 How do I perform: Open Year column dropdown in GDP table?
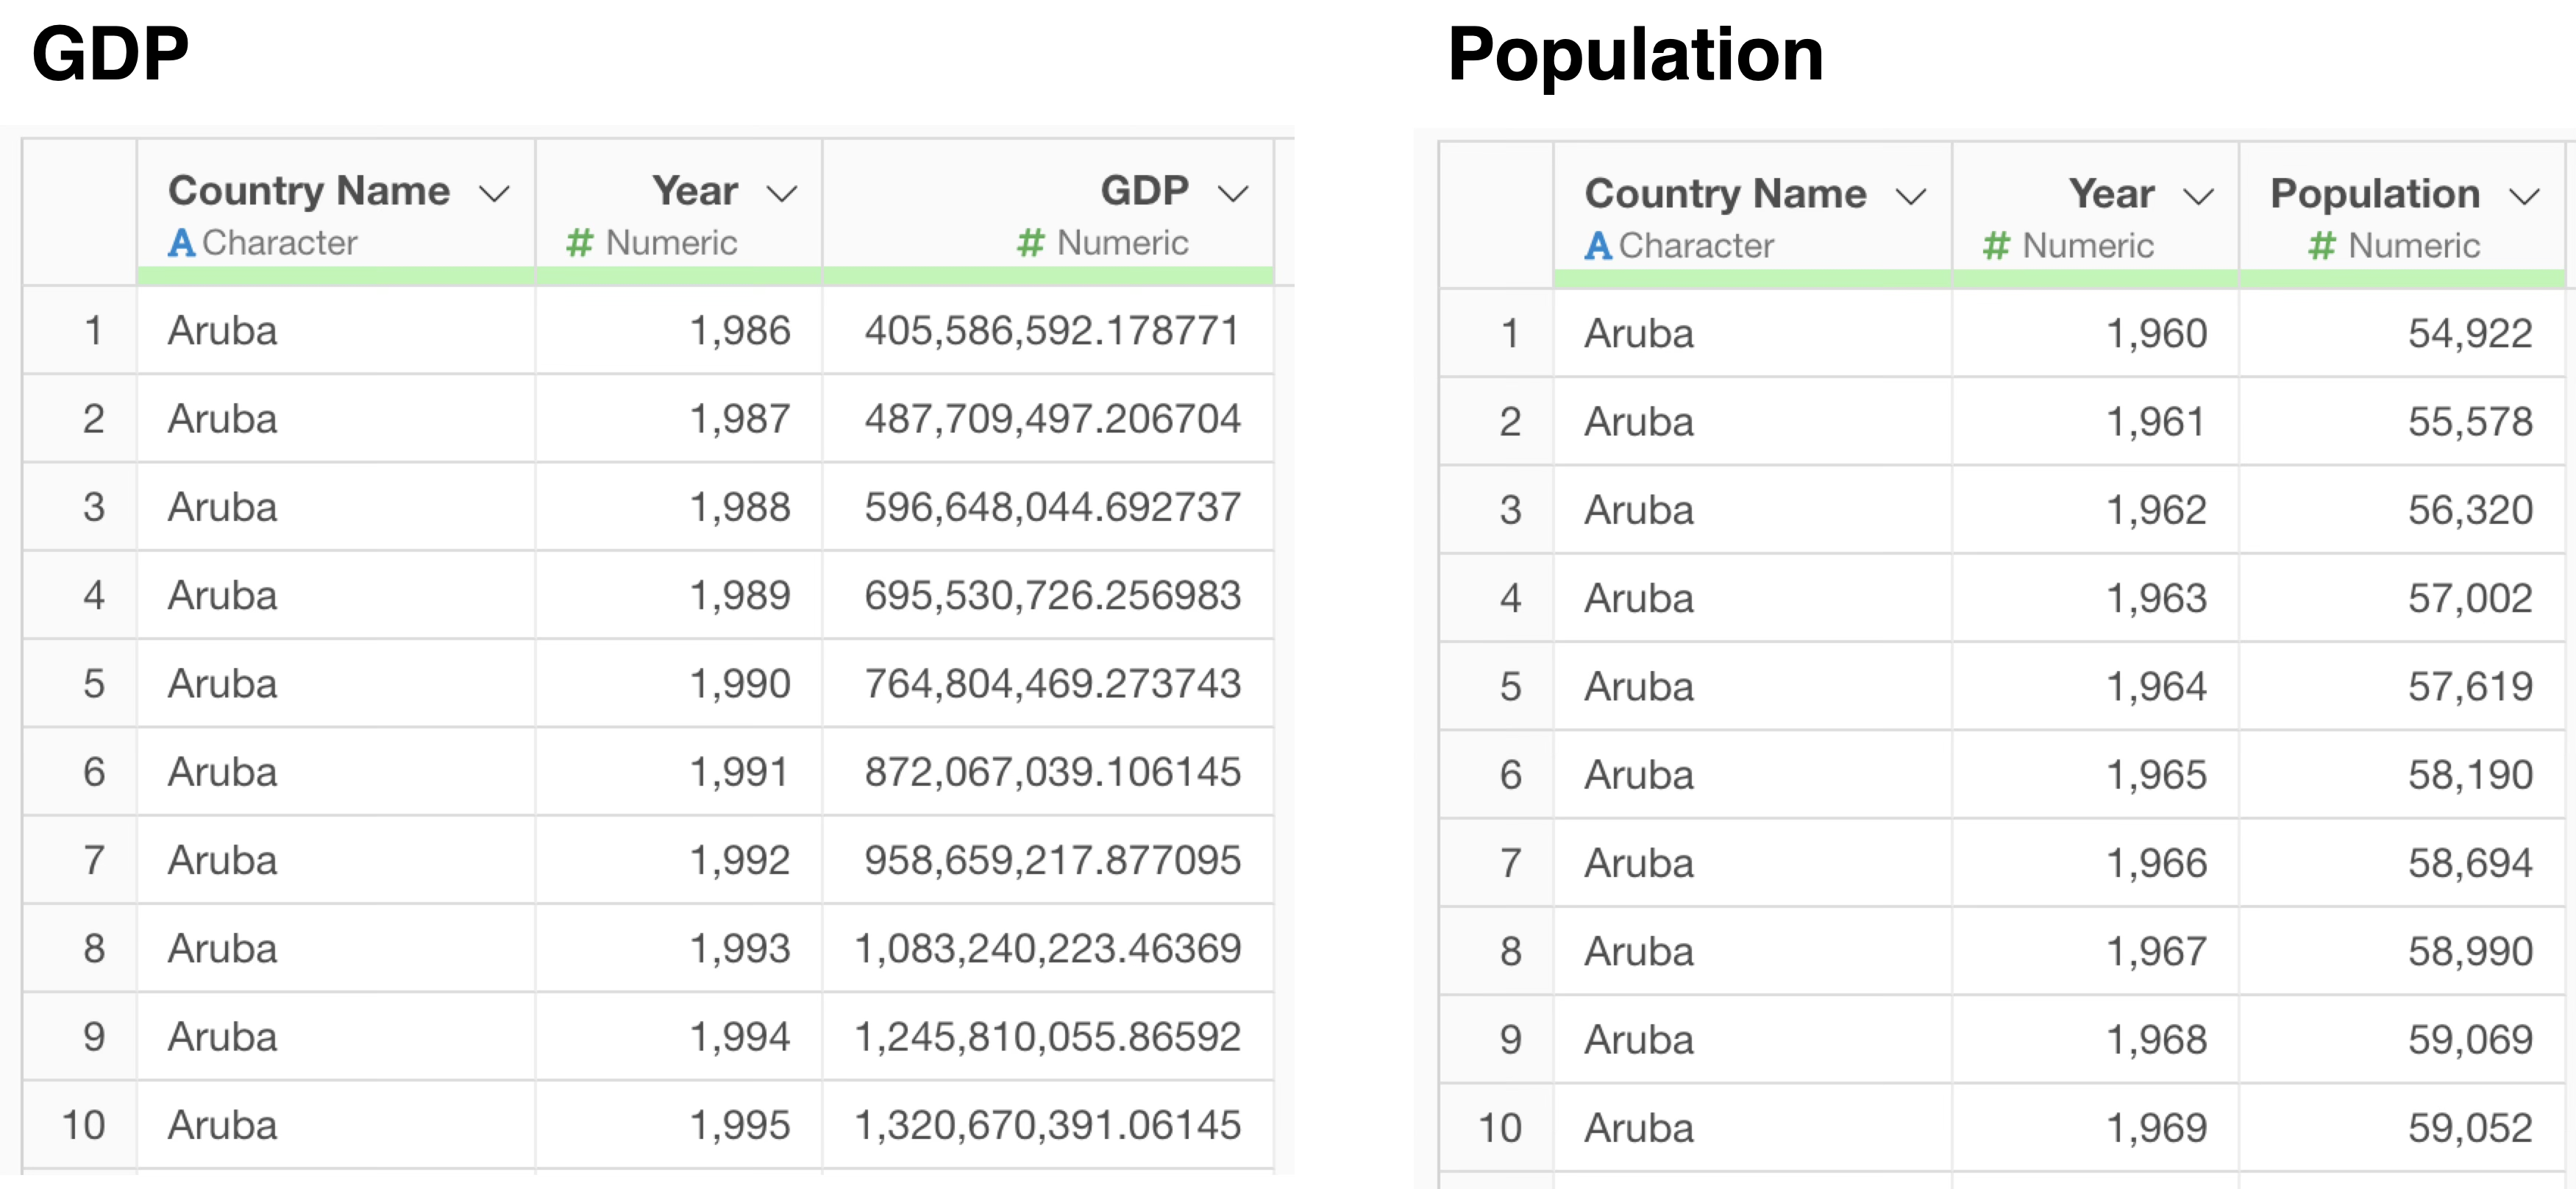coord(781,193)
